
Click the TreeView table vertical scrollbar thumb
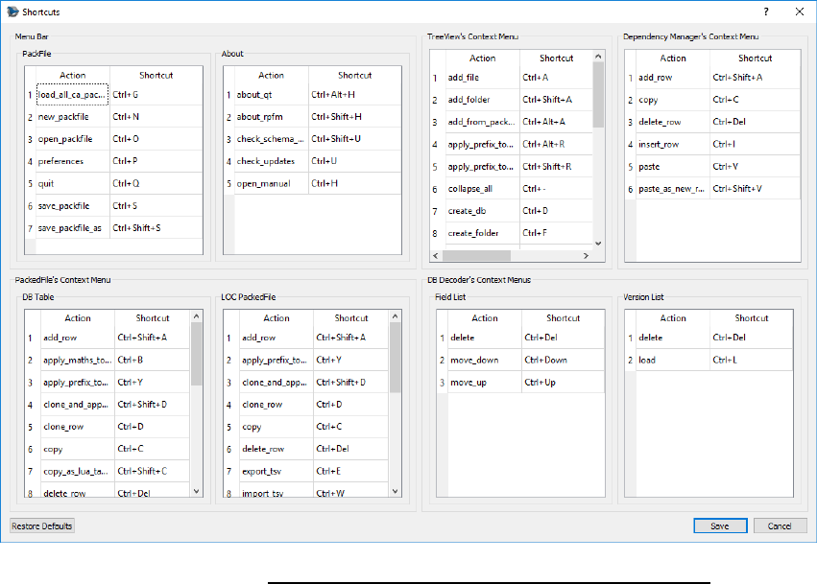(598, 95)
